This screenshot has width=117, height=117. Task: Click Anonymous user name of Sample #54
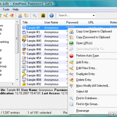[51, 58]
